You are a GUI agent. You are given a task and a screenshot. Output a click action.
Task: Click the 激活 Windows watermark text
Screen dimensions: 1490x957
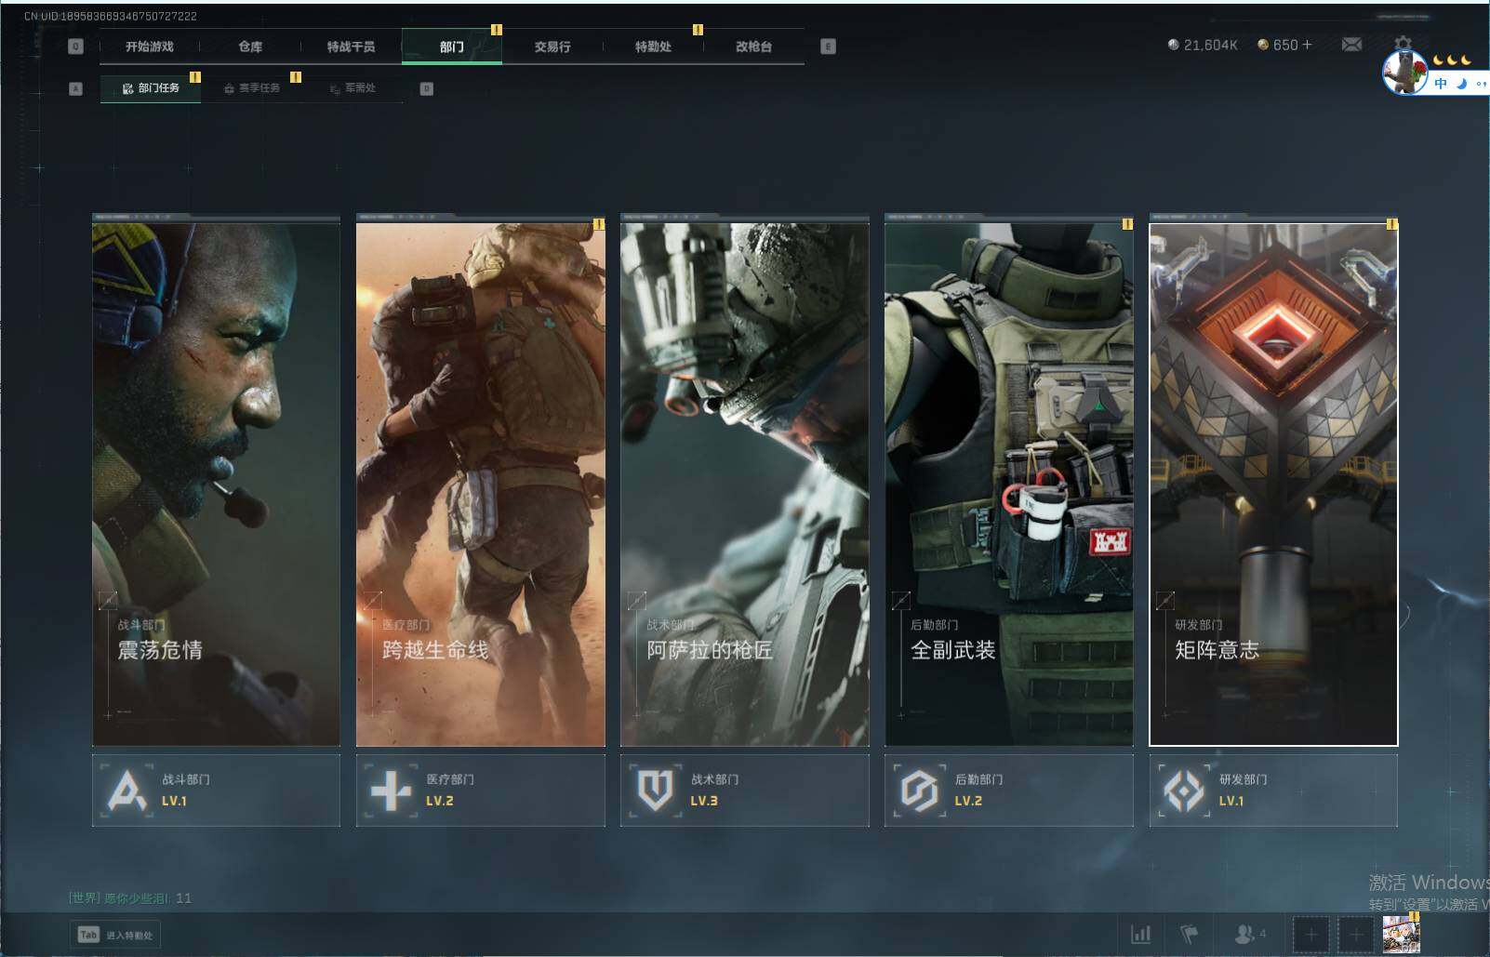1429,882
